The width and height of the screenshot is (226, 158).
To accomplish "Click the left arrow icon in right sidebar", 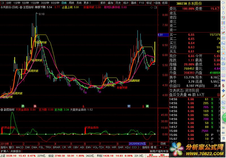I will click(223, 3).
